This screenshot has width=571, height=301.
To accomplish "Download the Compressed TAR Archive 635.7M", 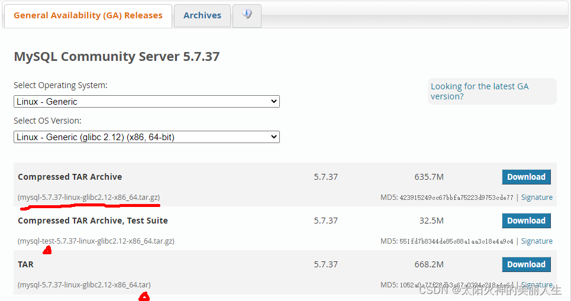I will pos(526,177).
